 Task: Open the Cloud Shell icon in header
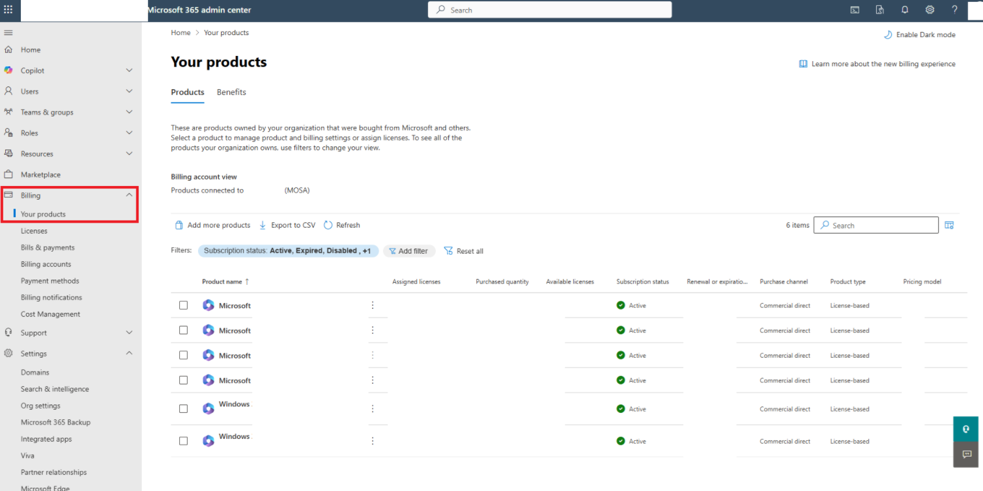(855, 10)
